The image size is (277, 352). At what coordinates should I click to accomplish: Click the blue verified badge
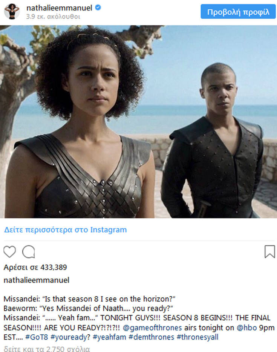(98, 8)
